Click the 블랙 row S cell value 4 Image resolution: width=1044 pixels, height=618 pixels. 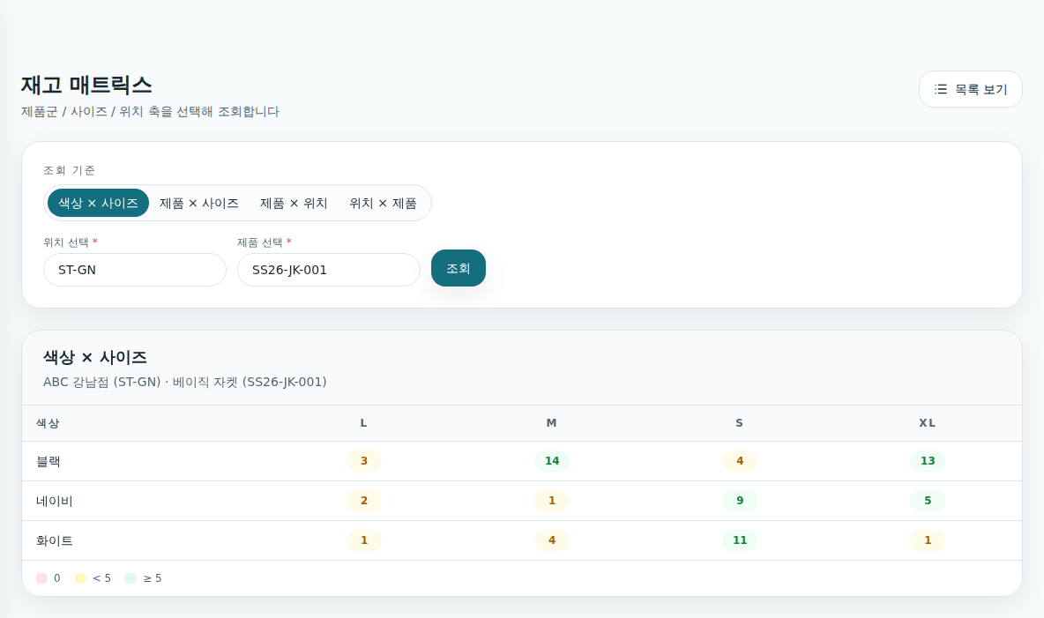[740, 461]
